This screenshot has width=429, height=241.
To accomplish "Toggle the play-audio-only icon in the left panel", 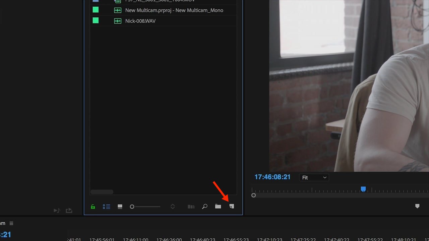I will coord(57,211).
